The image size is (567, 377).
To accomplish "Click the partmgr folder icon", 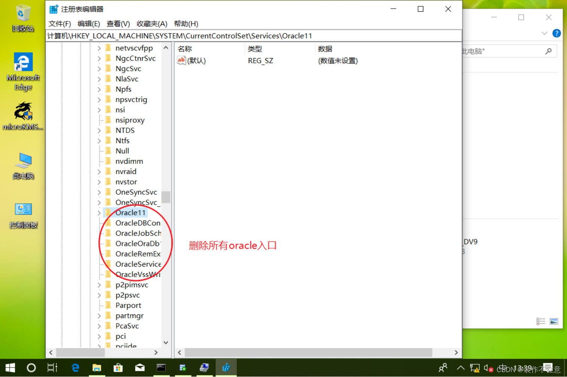I will point(109,316).
